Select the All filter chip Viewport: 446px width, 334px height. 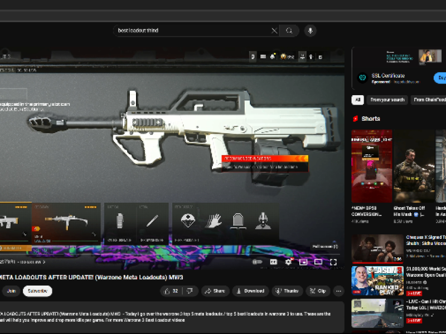357,100
